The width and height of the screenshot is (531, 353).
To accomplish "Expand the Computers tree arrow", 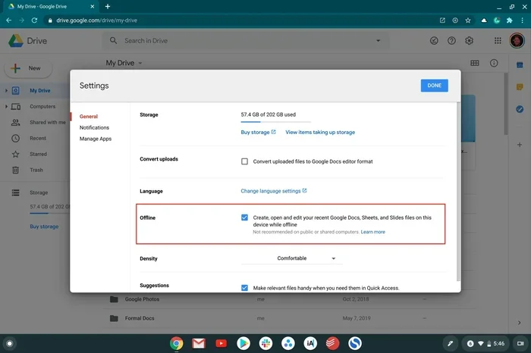I will (x=6, y=107).
